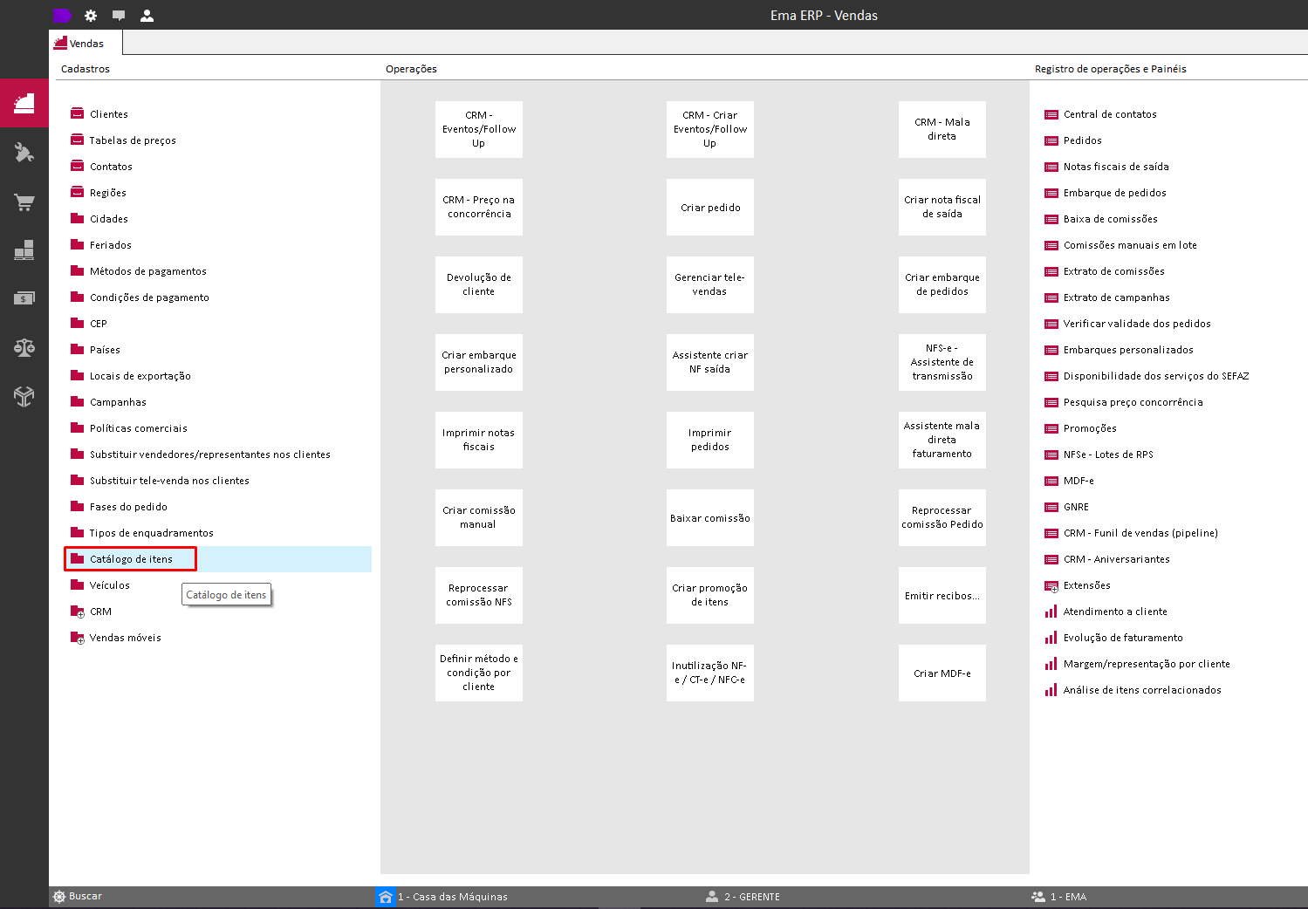Click the Buscar gear icon in status bar
The height and width of the screenshot is (909, 1308).
coord(59,897)
